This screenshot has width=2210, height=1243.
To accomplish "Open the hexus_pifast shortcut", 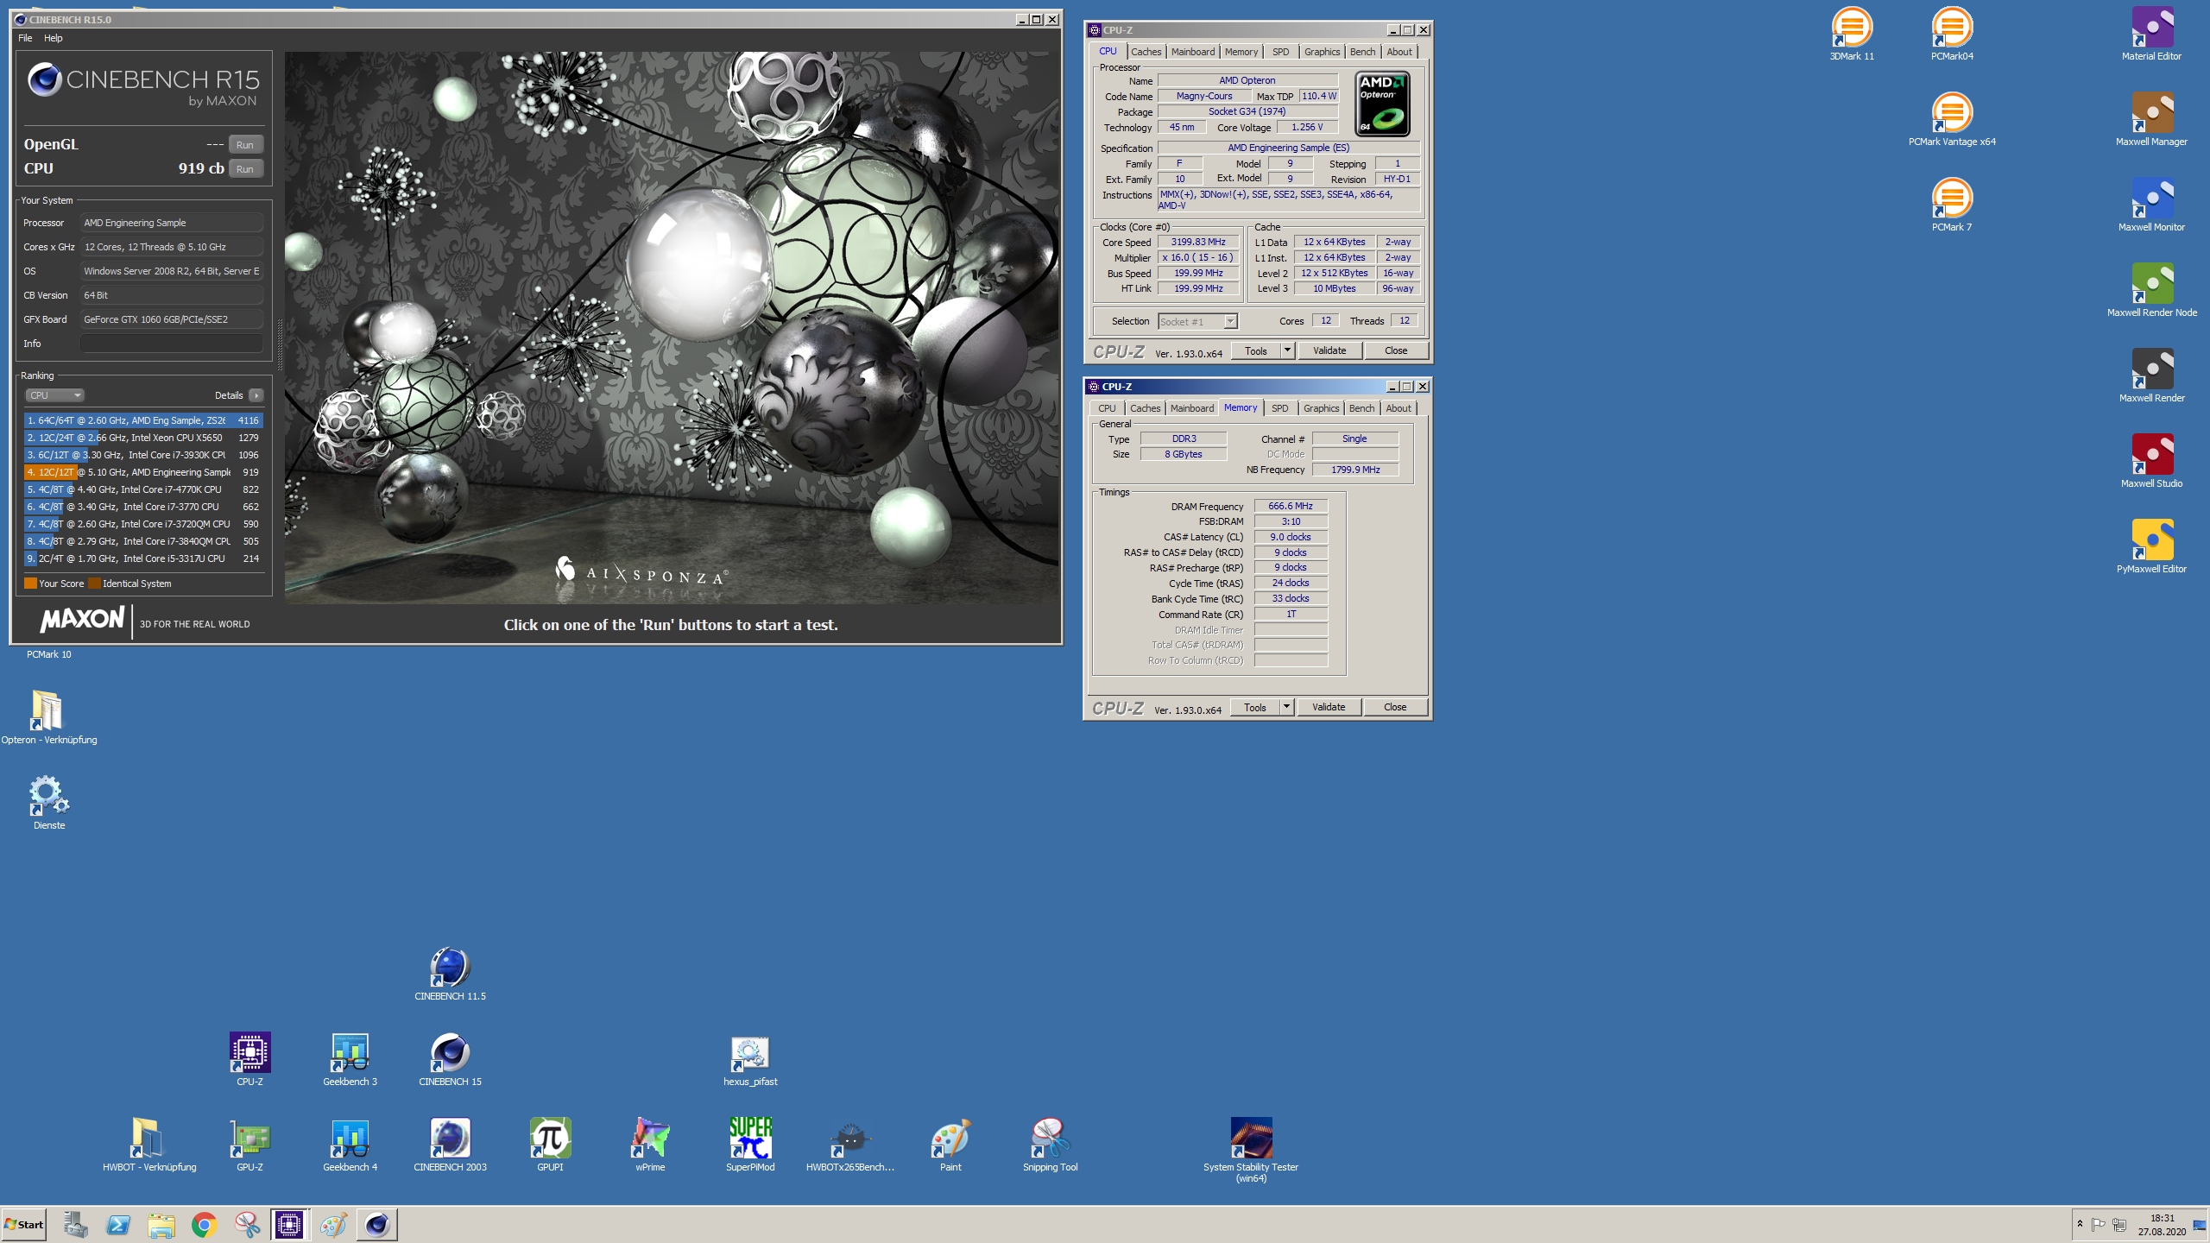I will click(x=750, y=1059).
